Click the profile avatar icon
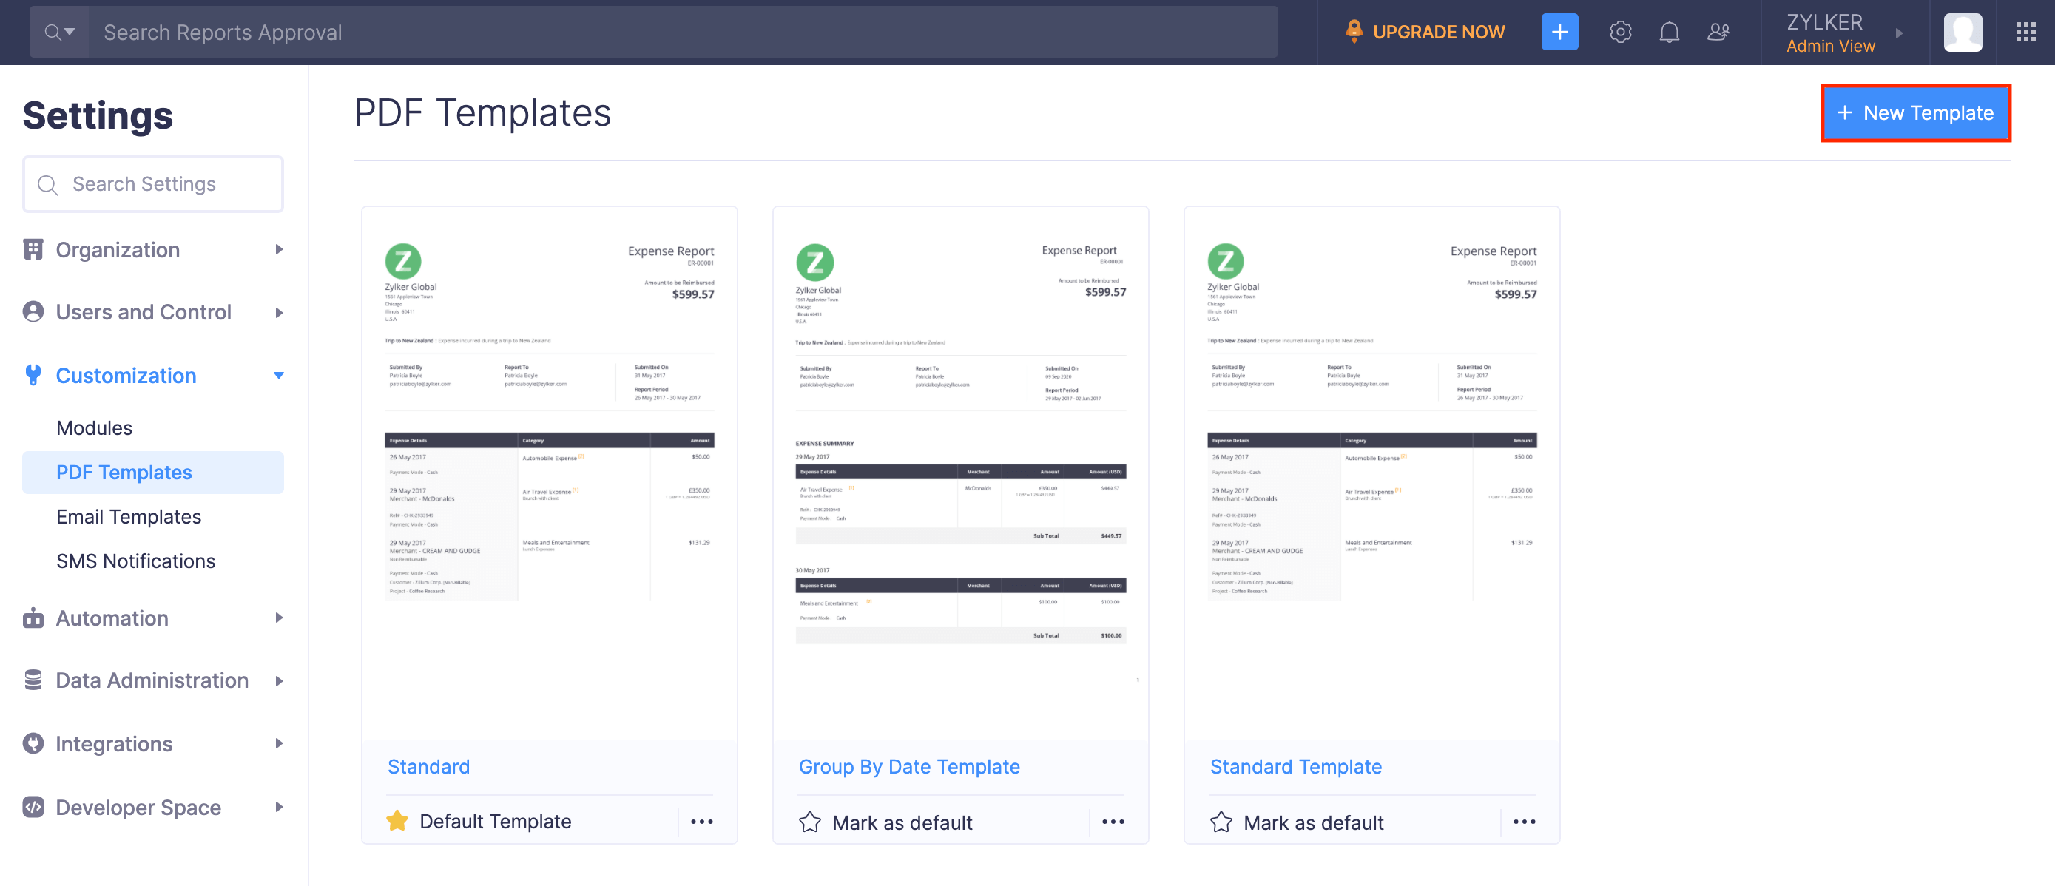Image resolution: width=2055 pixels, height=886 pixels. 1962,32
